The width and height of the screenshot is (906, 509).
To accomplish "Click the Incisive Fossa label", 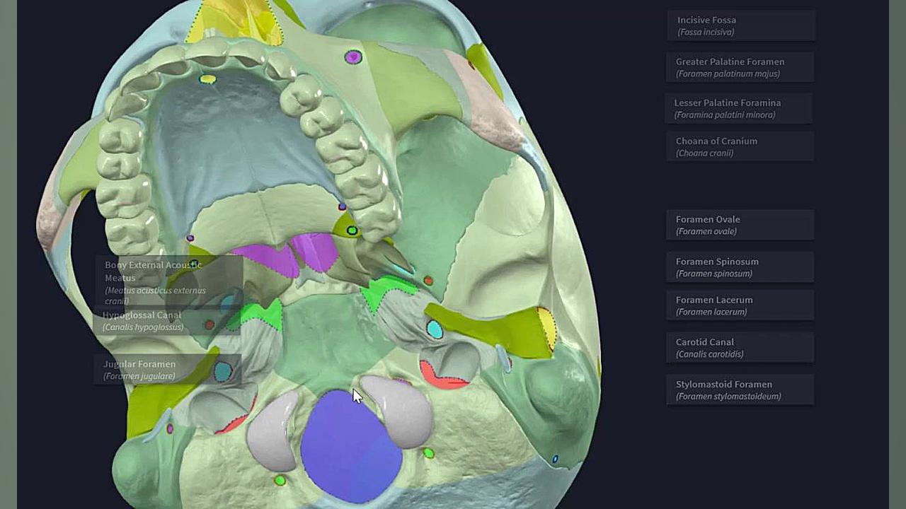I will 741,25.
